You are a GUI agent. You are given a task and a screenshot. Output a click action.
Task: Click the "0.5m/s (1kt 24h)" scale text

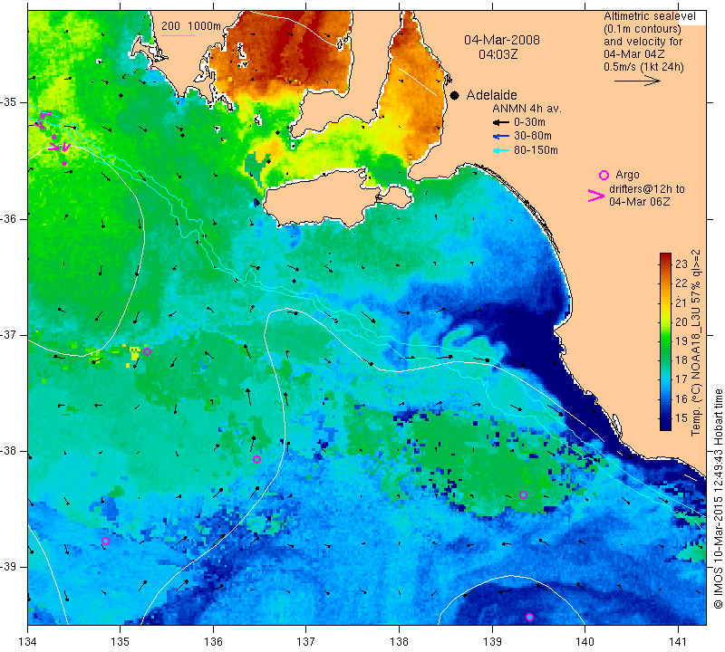point(643,67)
